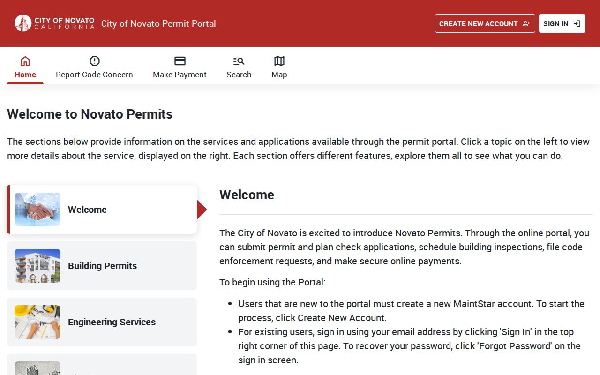Screen dimensions: 600x375
Task: Click the Engineering Services blueprint thumbnail
Action: tap(37, 322)
